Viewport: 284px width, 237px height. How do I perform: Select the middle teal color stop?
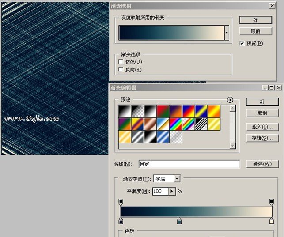point(179,221)
